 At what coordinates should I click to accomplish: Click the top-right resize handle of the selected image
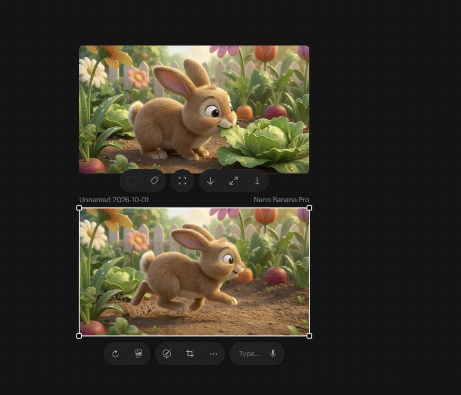coord(309,208)
